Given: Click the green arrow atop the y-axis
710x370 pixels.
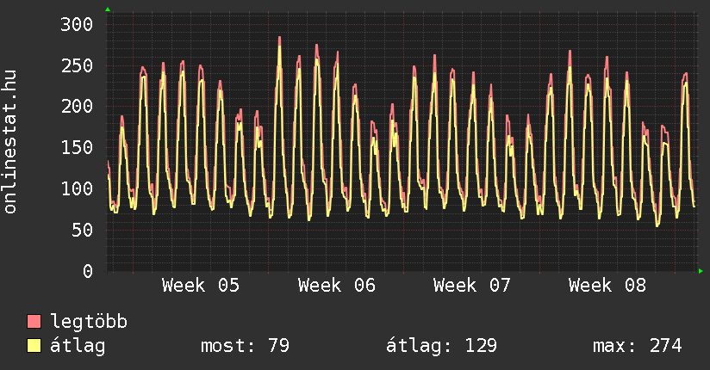Looking at the screenshot, I should coord(108,9).
